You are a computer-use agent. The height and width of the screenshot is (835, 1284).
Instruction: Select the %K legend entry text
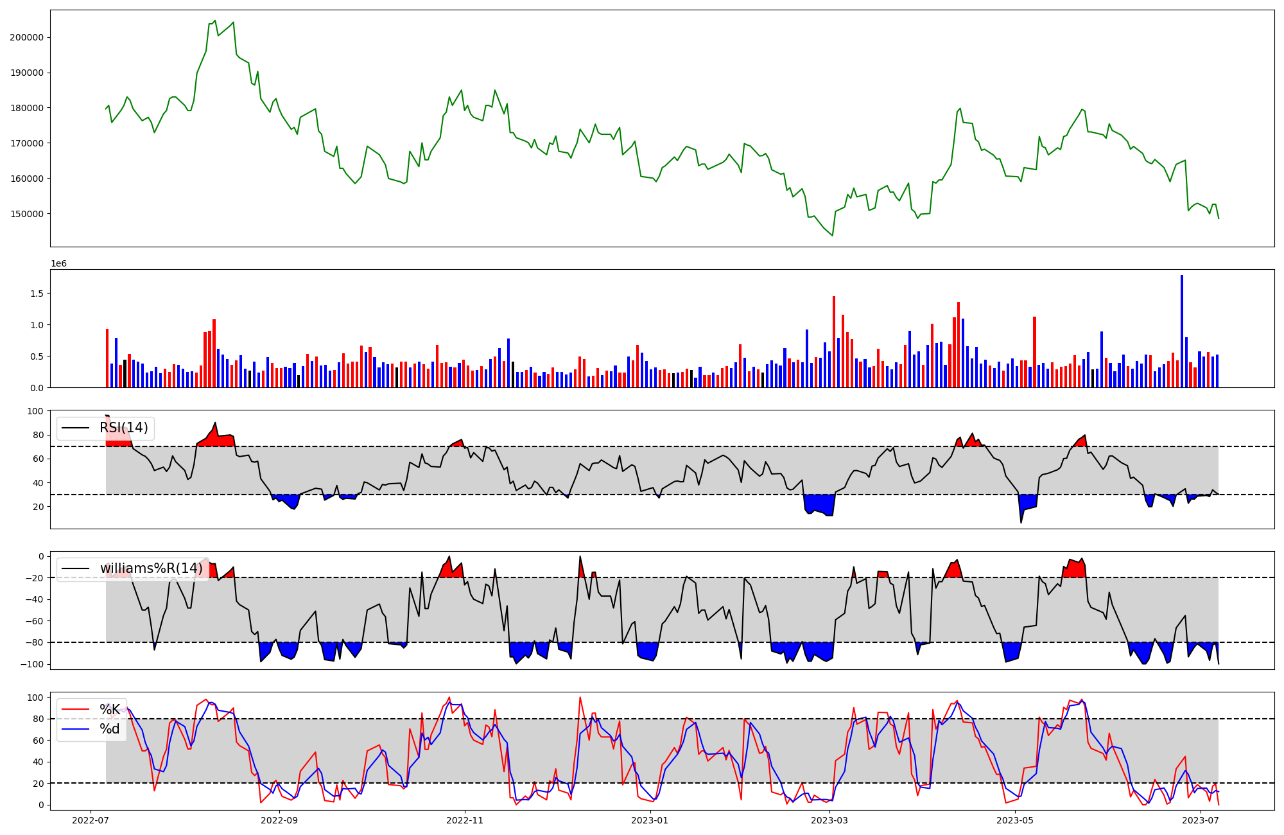click(110, 710)
